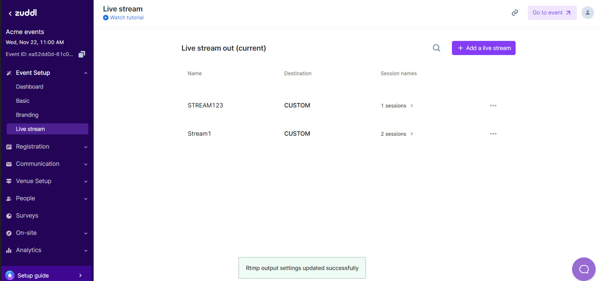Open the Registration menu label
This screenshot has width=601, height=281.
pos(32,147)
